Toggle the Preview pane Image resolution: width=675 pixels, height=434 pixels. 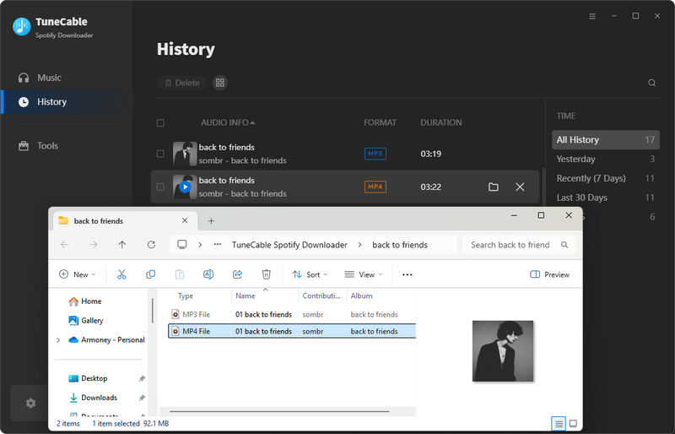click(550, 274)
